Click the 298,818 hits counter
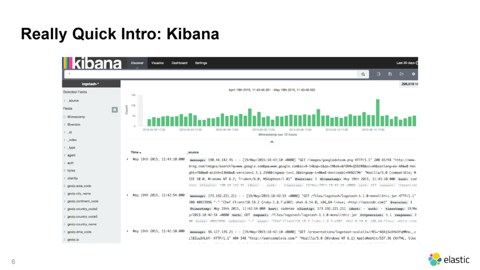Viewport: 480px width, 270px height. (410, 84)
